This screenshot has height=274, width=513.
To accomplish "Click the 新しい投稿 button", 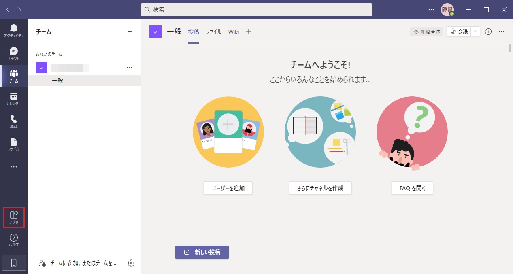I will point(202,252).
